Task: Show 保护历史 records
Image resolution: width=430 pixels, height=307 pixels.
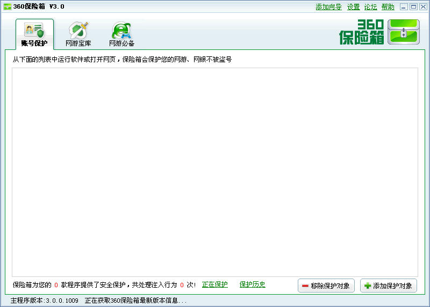Action: click(252, 285)
